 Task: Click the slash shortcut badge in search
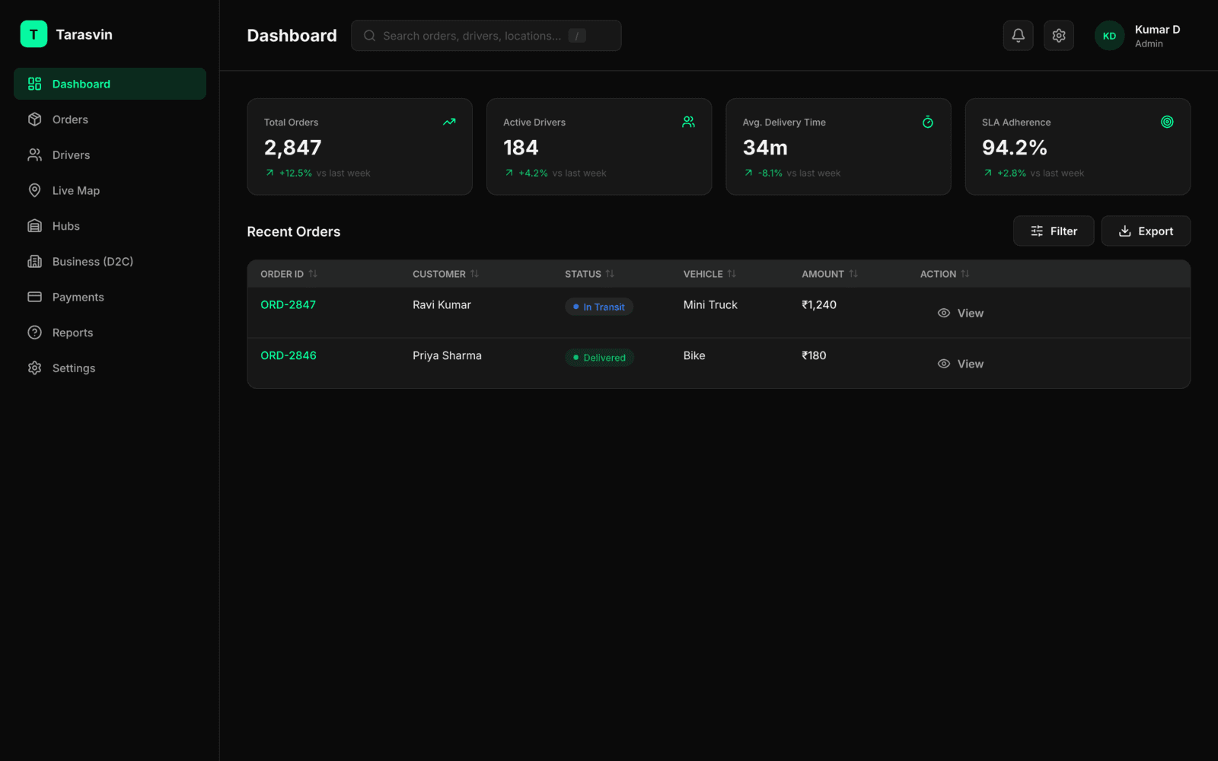point(577,36)
